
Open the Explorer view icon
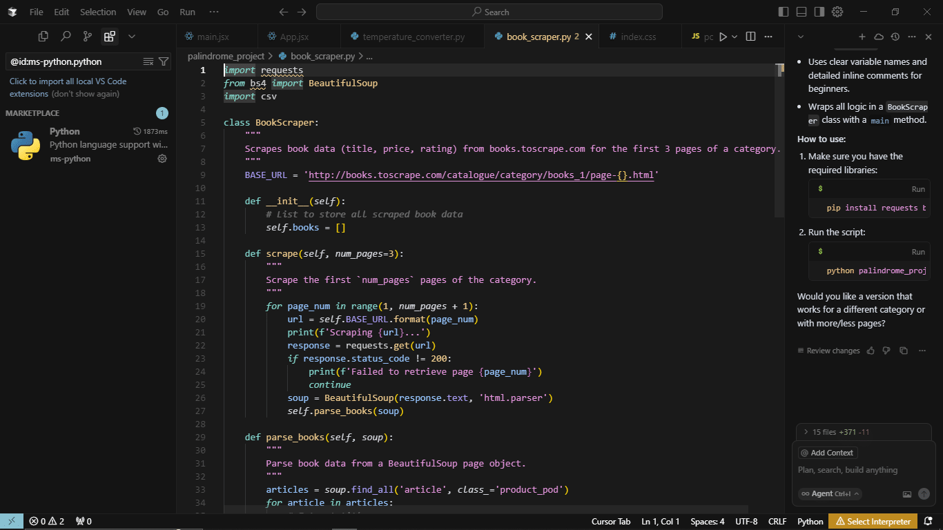(43, 37)
